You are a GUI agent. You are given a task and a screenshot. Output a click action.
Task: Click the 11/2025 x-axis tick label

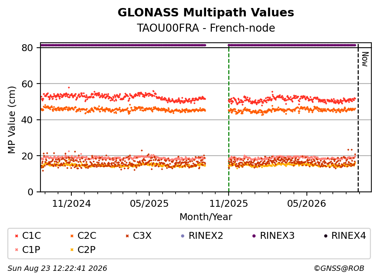tap(229, 204)
